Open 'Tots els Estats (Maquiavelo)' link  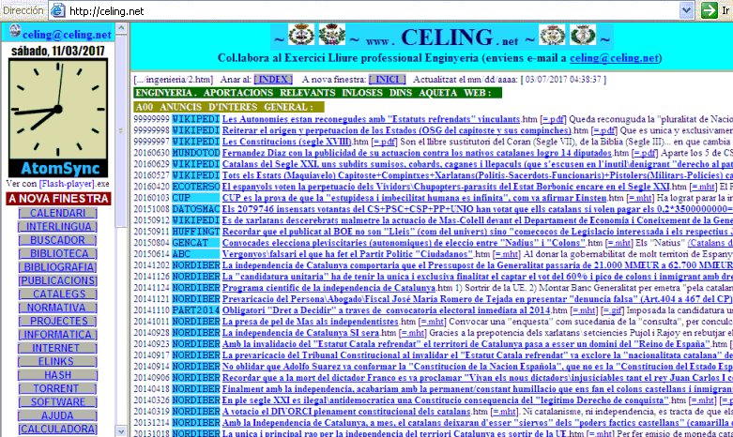(x=478, y=175)
